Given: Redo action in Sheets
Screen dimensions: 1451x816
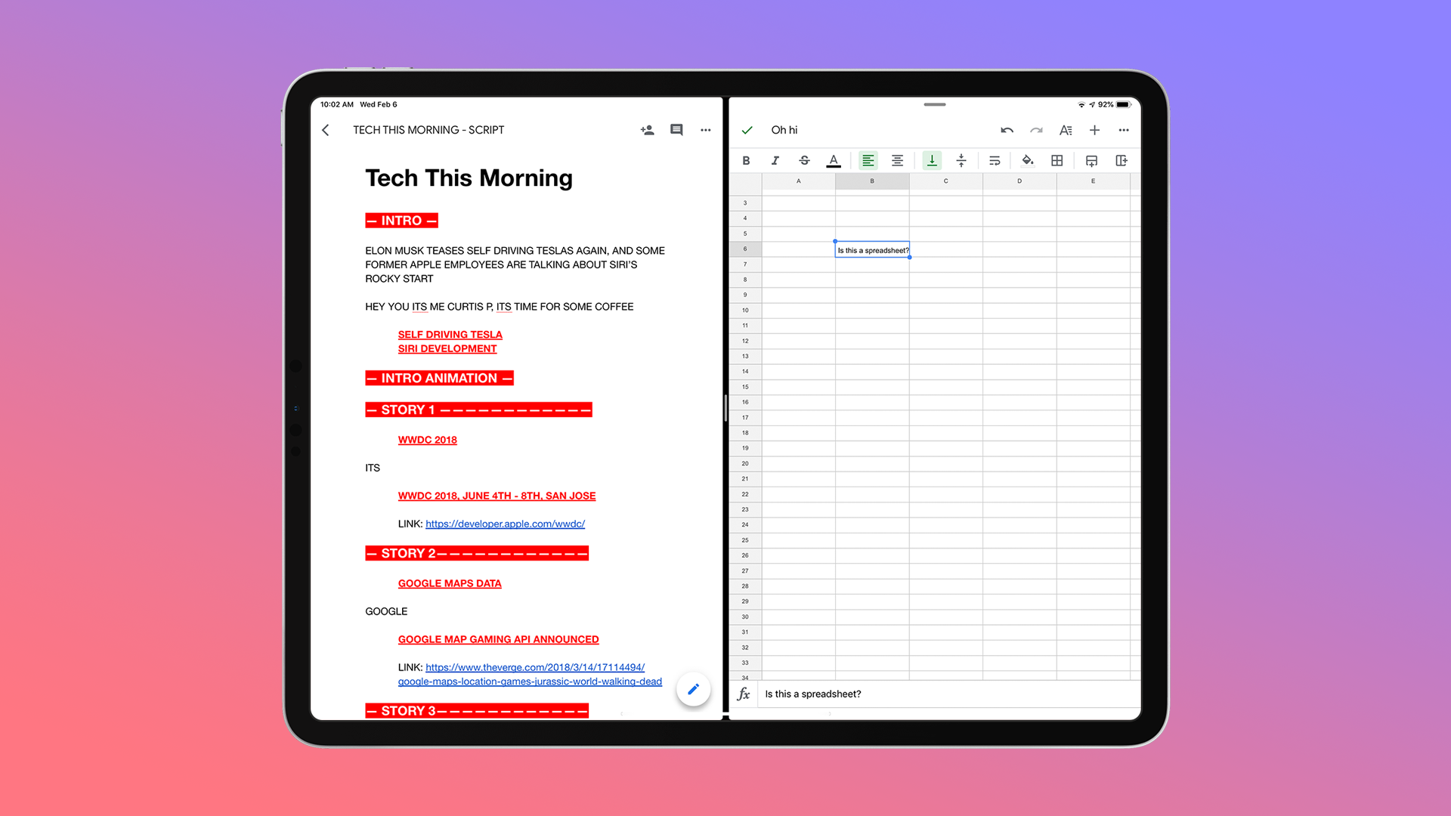Looking at the screenshot, I should (1036, 130).
